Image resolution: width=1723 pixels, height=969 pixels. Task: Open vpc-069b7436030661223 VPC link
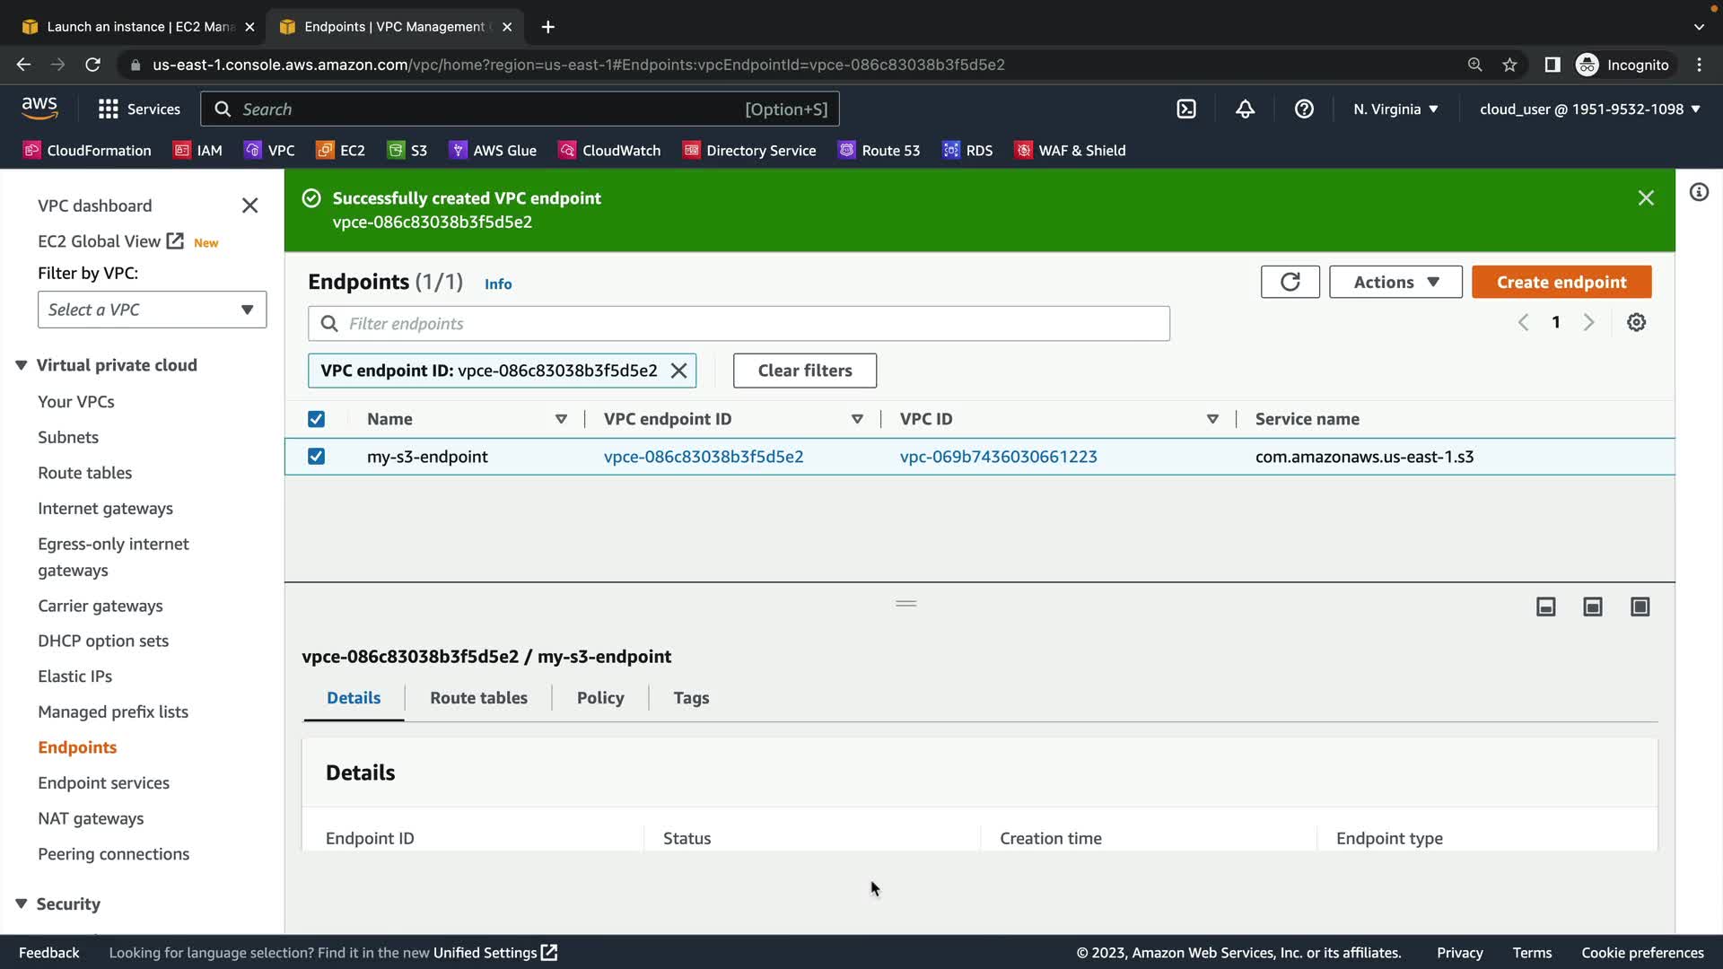pos(998,457)
